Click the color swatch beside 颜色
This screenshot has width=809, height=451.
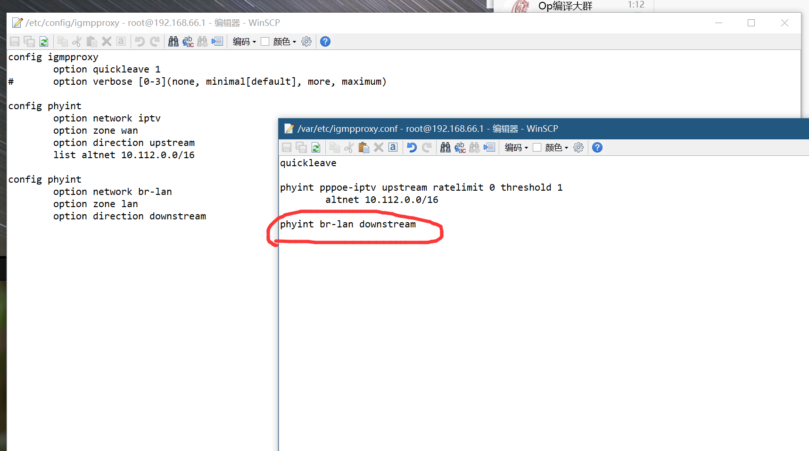click(537, 147)
